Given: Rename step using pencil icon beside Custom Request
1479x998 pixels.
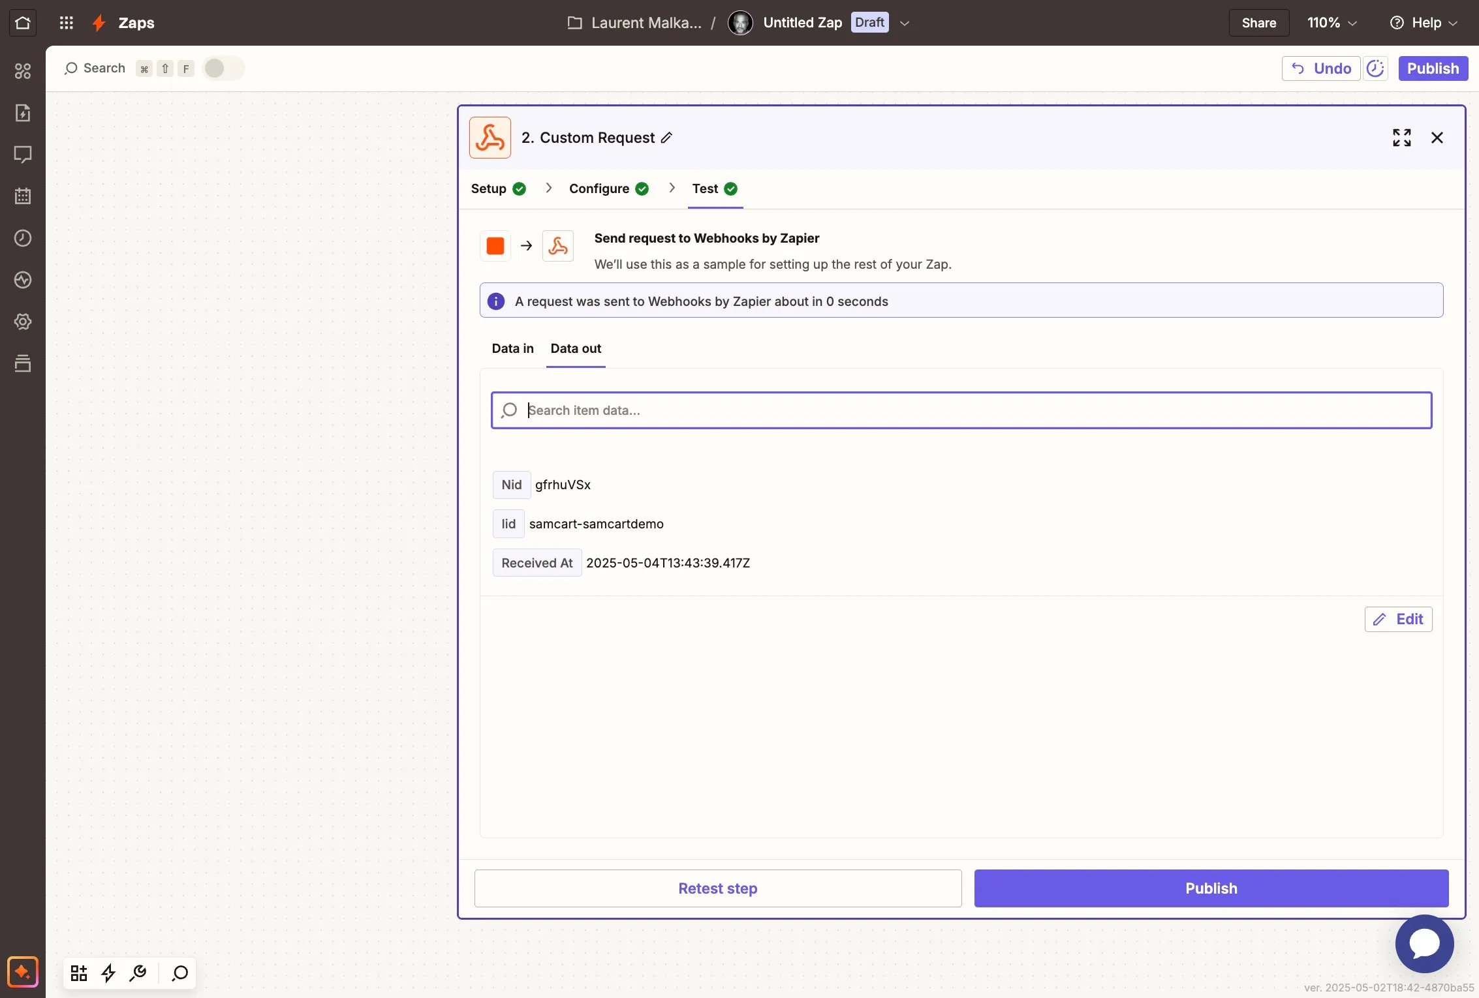Looking at the screenshot, I should [666, 138].
